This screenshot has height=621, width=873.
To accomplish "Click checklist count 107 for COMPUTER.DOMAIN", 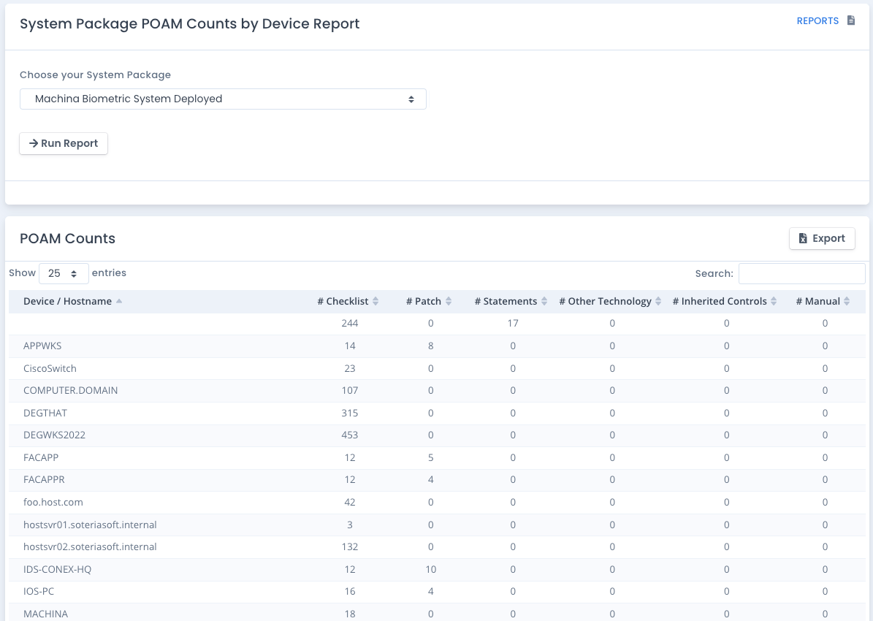I will [350, 390].
